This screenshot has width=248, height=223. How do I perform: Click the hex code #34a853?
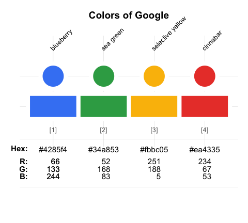103,150
